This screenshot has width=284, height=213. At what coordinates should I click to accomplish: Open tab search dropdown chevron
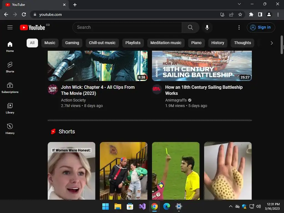point(239,4)
